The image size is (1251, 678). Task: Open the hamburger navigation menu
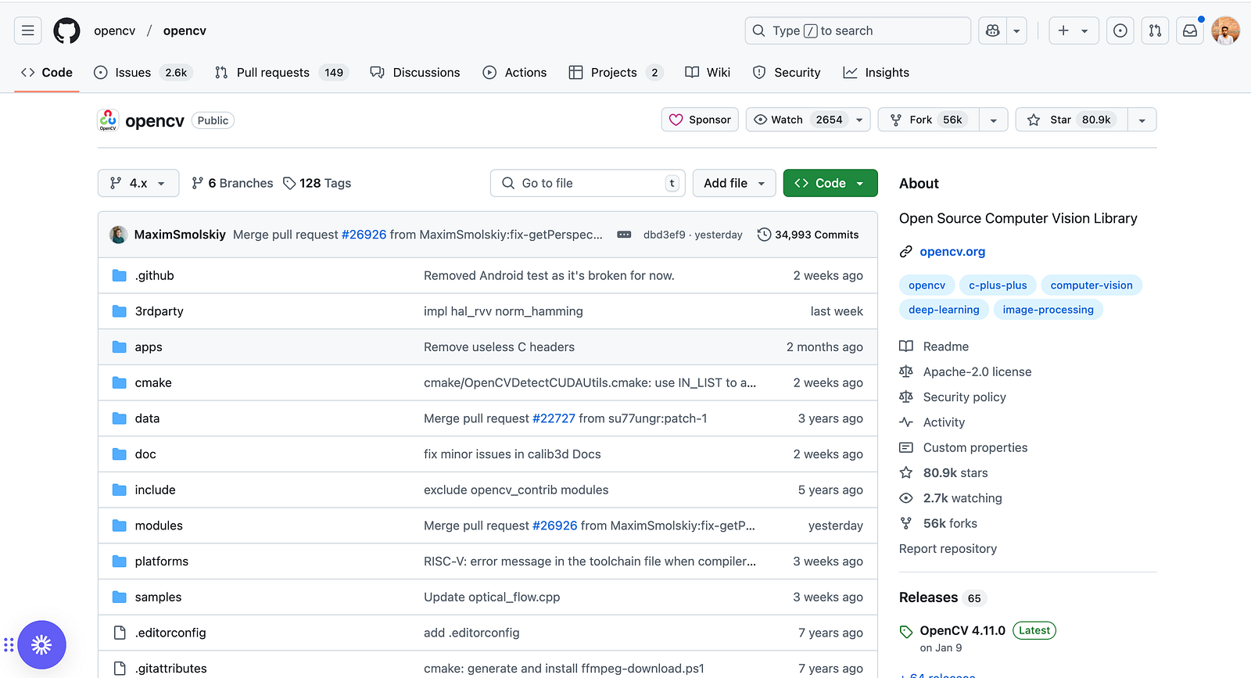[x=28, y=30]
